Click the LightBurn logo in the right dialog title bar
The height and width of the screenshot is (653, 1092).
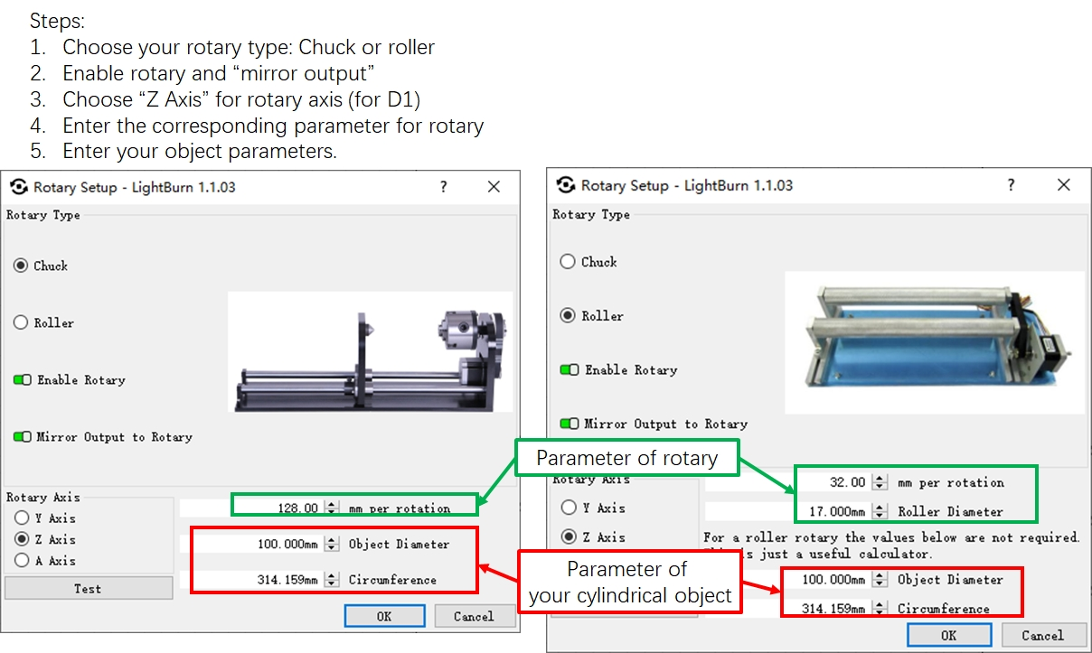[567, 185]
